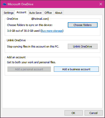This screenshot has width=105, height=118.
Task: Confirm the dialog with OK
Action: (73, 113)
